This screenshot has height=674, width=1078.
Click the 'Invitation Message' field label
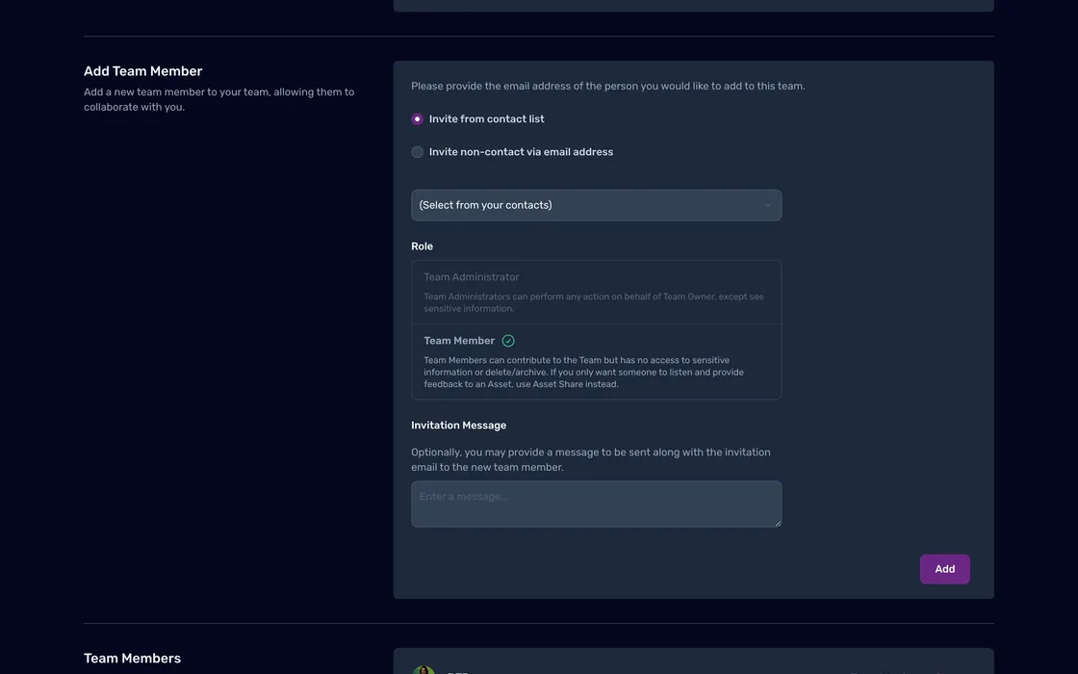(x=458, y=426)
